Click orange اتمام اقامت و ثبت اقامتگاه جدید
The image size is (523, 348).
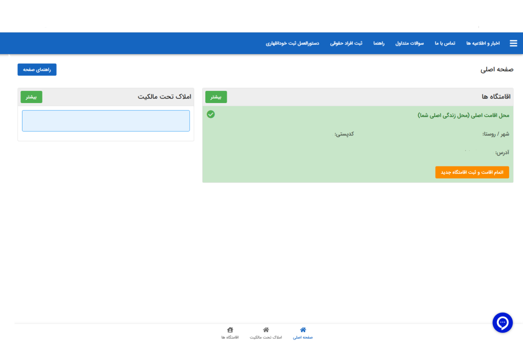click(x=472, y=172)
